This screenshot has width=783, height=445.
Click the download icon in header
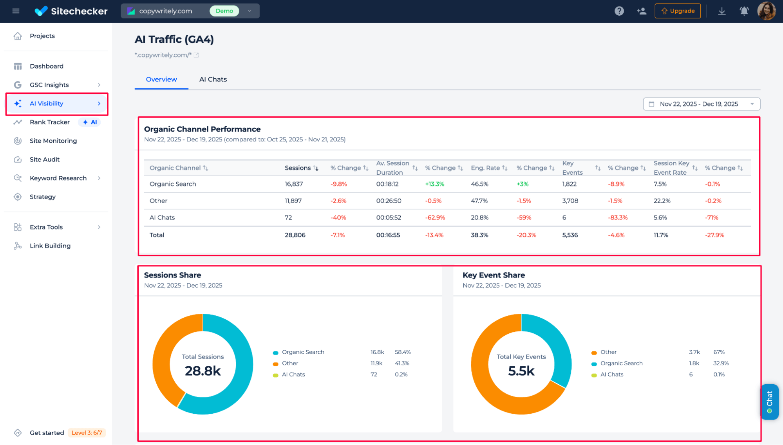coord(722,11)
